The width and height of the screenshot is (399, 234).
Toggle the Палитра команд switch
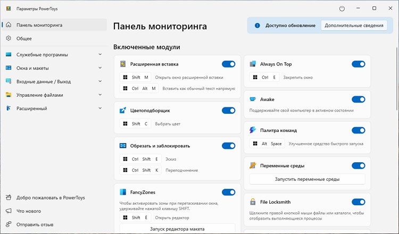pos(358,130)
